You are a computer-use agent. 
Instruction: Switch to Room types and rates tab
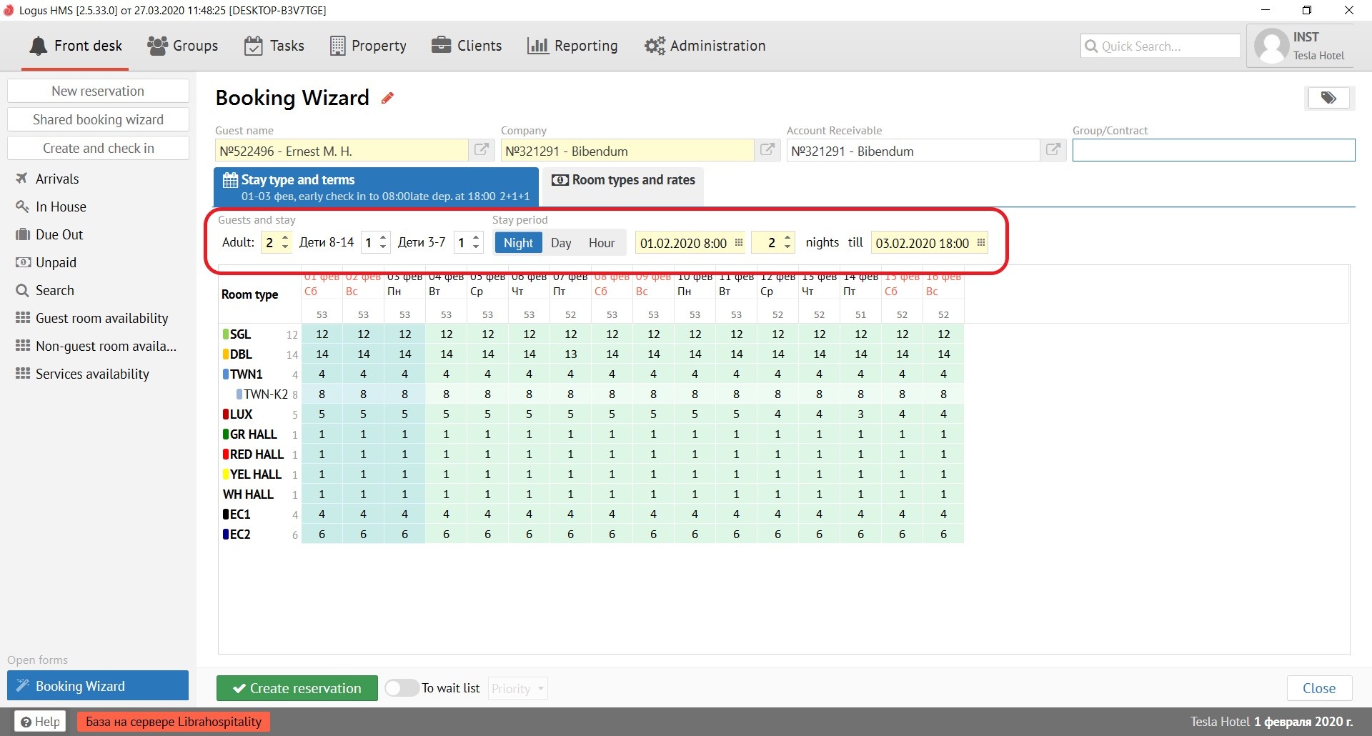[x=624, y=180]
